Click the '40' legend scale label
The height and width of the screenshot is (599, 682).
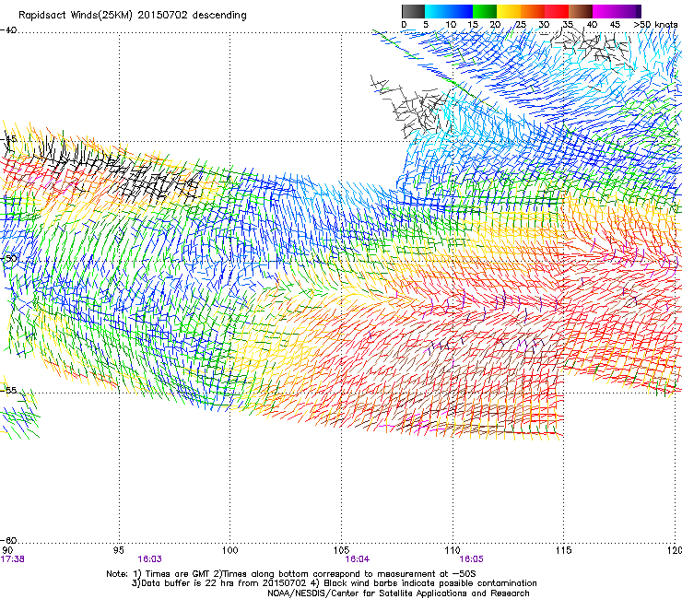(592, 25)
